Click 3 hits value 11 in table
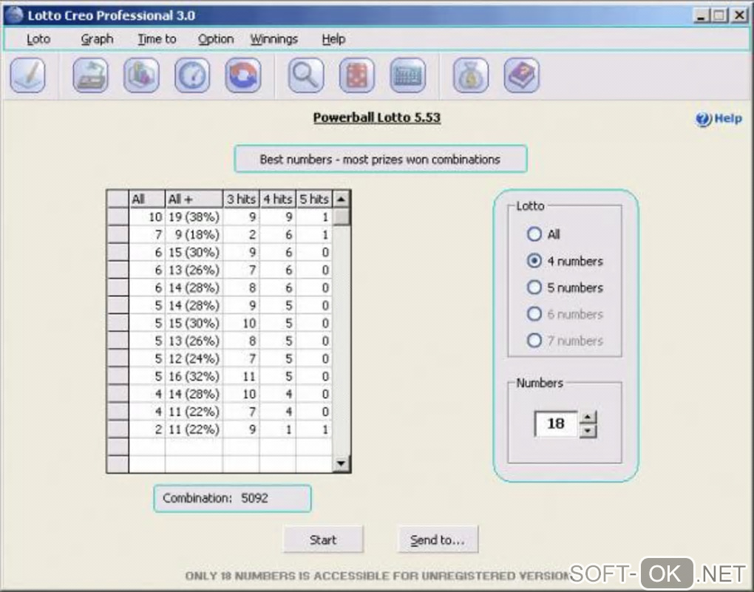Viewport: 754px width, 592px height. pyautogui.click(x=241, y=376)
